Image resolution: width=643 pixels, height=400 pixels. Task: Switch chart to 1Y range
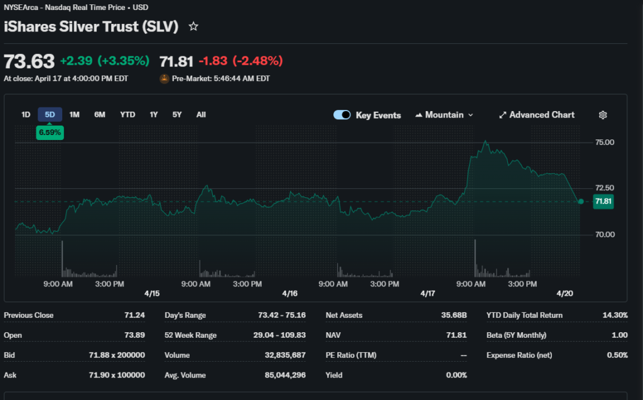[x=154, y=114]
